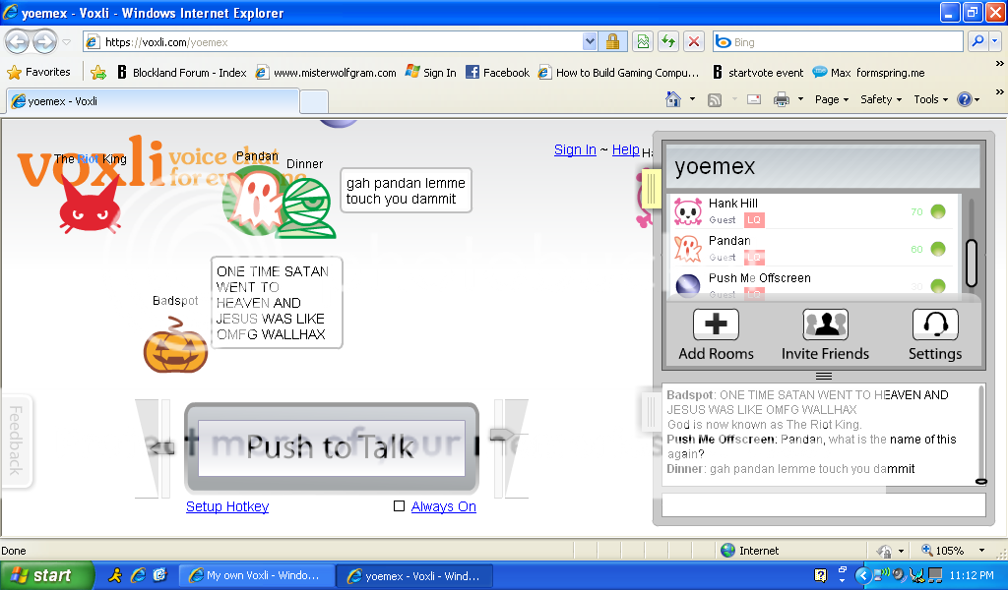
Task: Open a new tab with the blank tab button
Action: pos(314,102)
